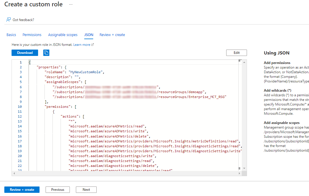The height and width of the screenshot is (196, 309).
Task: Click the blue Review + create button
Action: click(22, 190)
